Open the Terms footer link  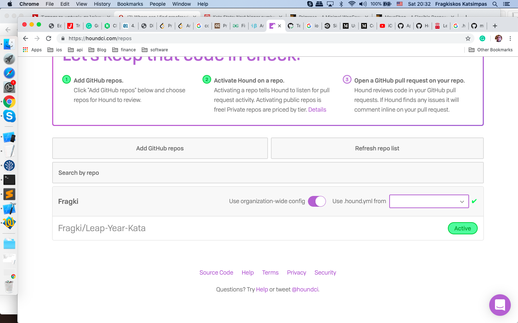coord(271,273)
